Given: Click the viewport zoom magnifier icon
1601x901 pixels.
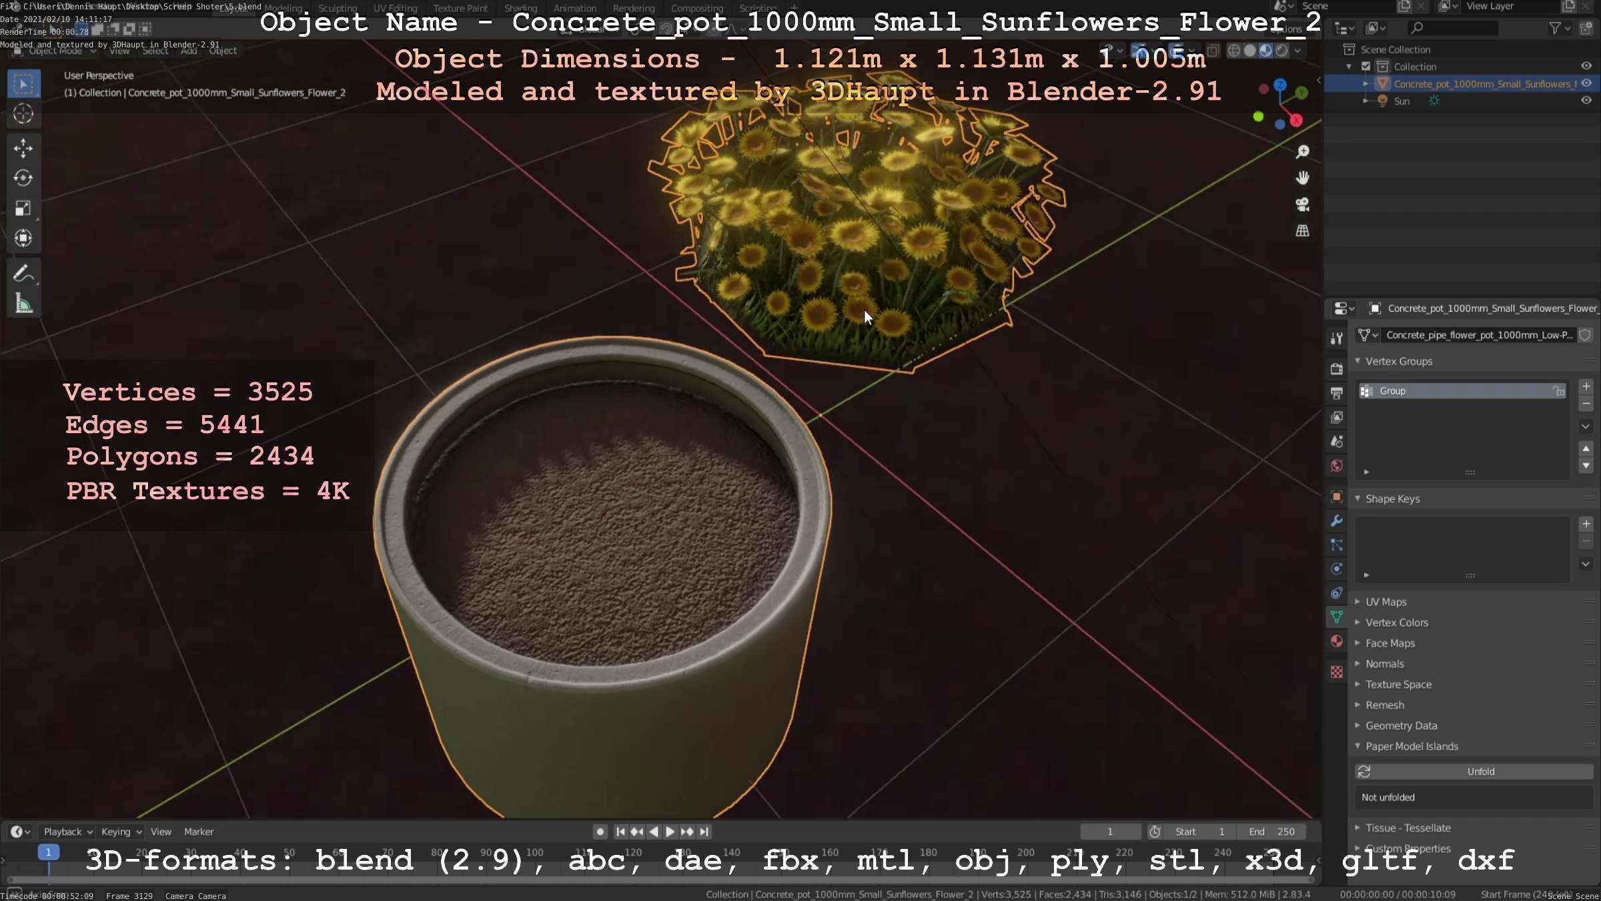Looking at the screenshot, I should tap(1302, 152).
